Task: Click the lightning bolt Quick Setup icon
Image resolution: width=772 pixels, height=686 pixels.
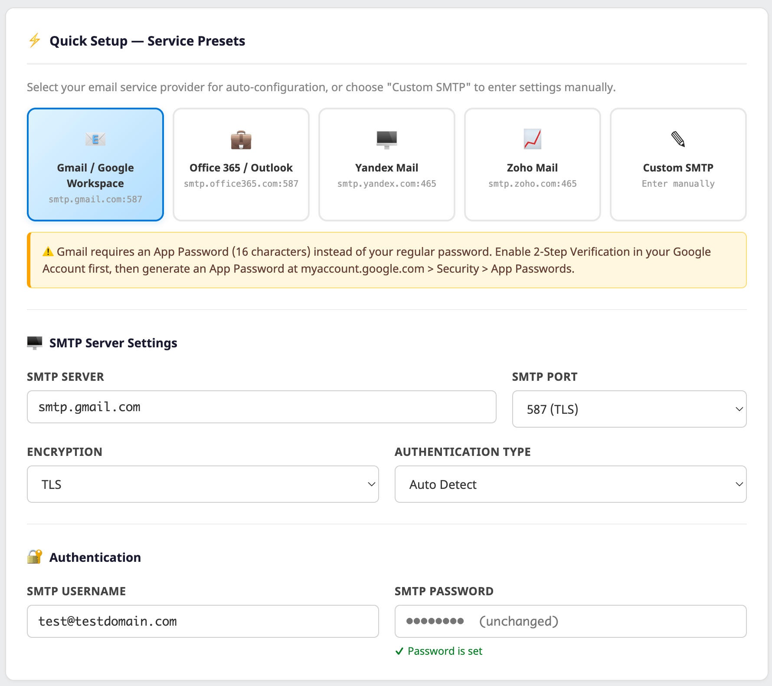Action: [x=35, y=41]
